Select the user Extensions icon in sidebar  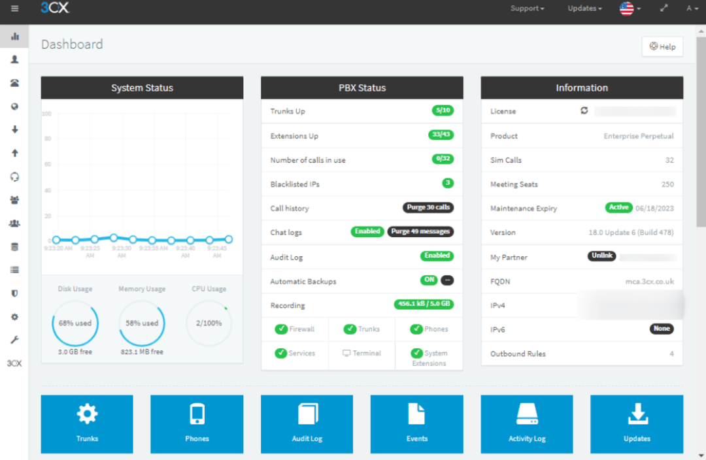[x=14, y=59]
